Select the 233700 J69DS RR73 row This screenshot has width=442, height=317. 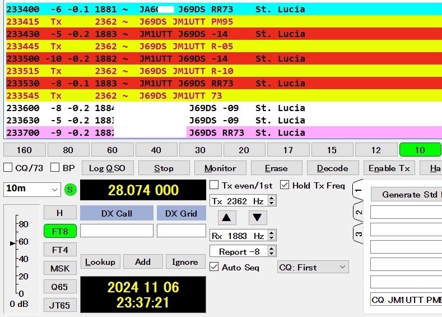pos(224,132)
